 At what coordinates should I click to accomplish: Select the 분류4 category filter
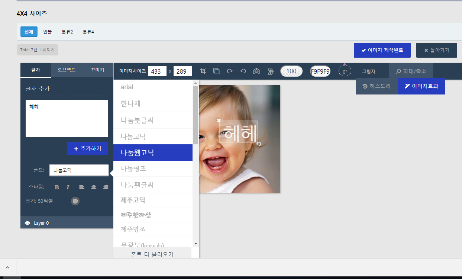click(88, 32)
